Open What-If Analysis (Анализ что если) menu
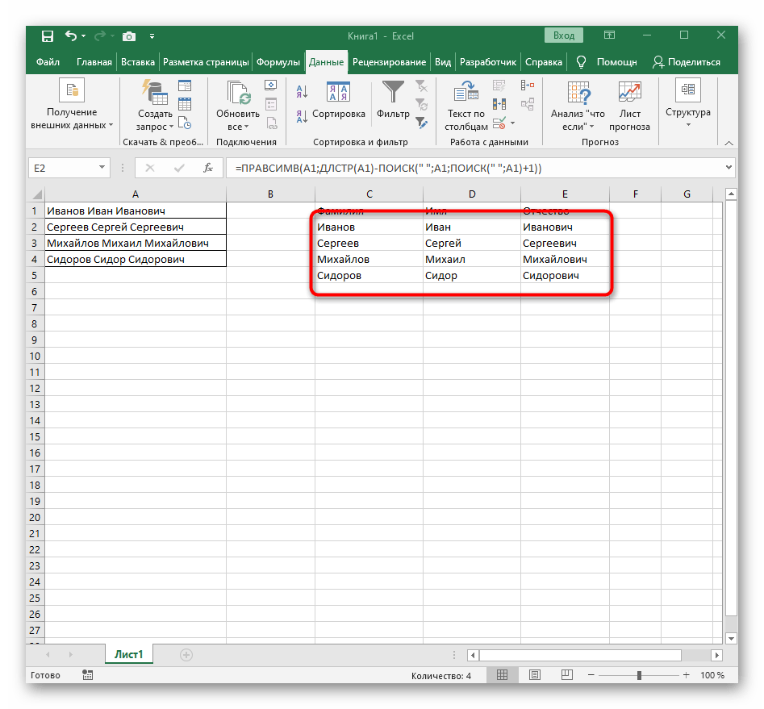The width and height of the screenshot is (764, 709). pyautogui.click(x=578, y=106)
